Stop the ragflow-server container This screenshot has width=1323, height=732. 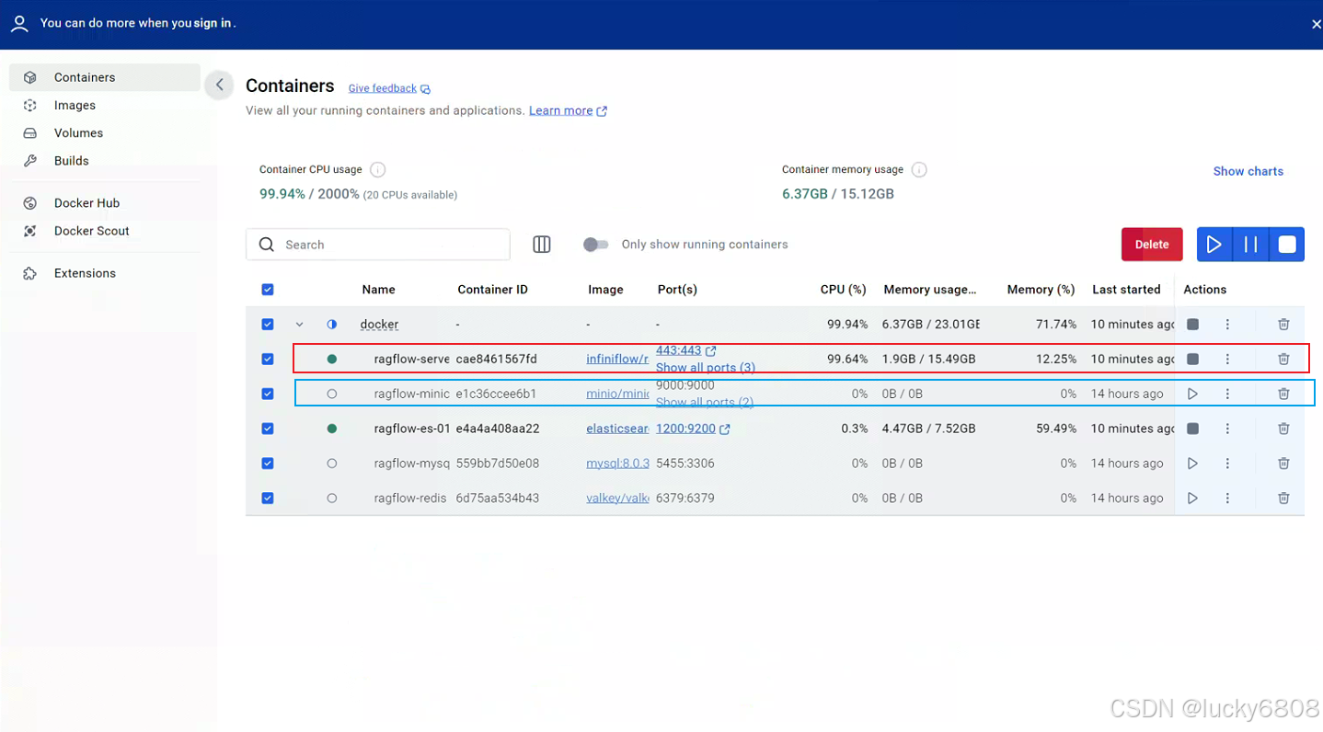click(1192, 360)
